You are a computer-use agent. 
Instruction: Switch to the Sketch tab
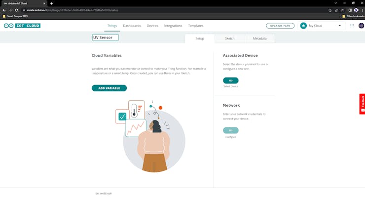[x=230, y=39]
